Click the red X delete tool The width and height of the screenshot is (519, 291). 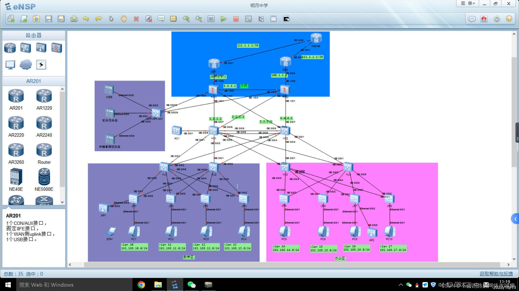coord(136,19)
